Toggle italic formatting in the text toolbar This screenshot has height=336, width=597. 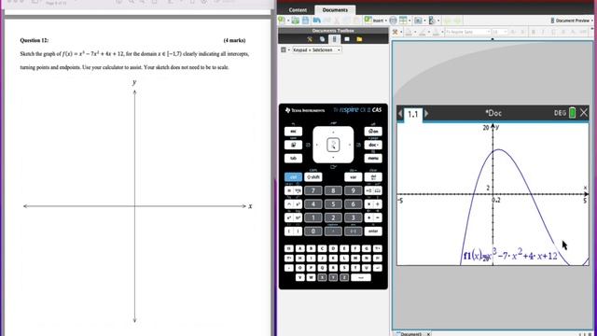coord(543,32)
